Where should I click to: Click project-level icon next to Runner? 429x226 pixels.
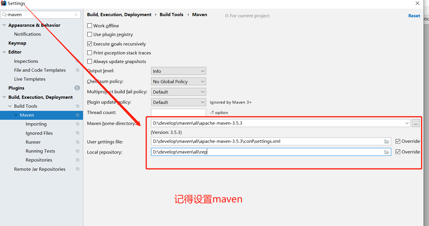(x=78, y=142)
